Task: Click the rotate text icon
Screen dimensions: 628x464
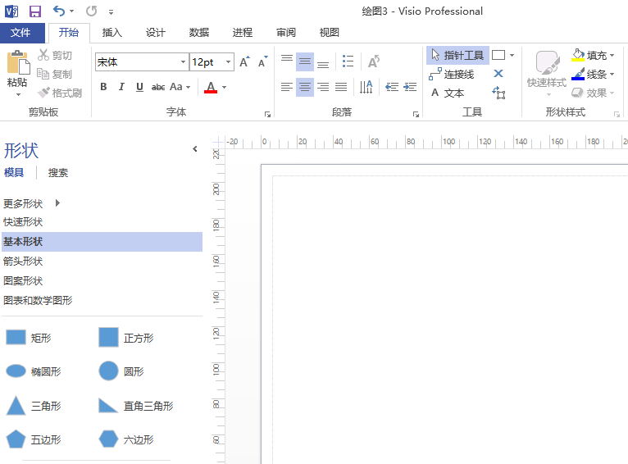Action: [374, 61]
